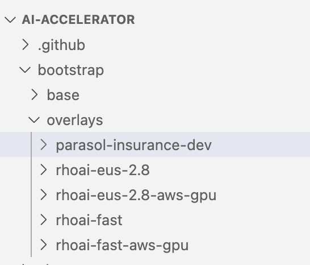Expand the .github folder chevron

(x=26, y=44)
